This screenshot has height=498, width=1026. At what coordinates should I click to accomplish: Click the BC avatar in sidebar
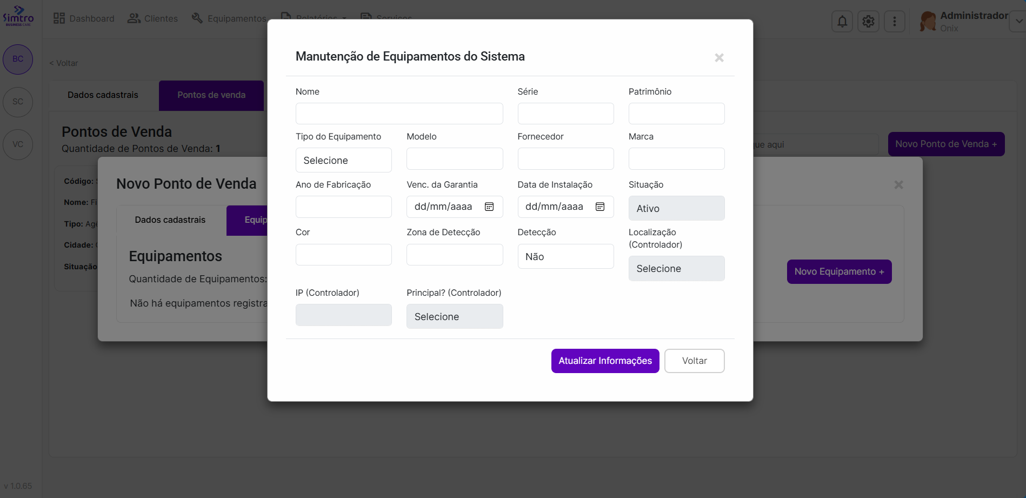click(x=18, y=59)
